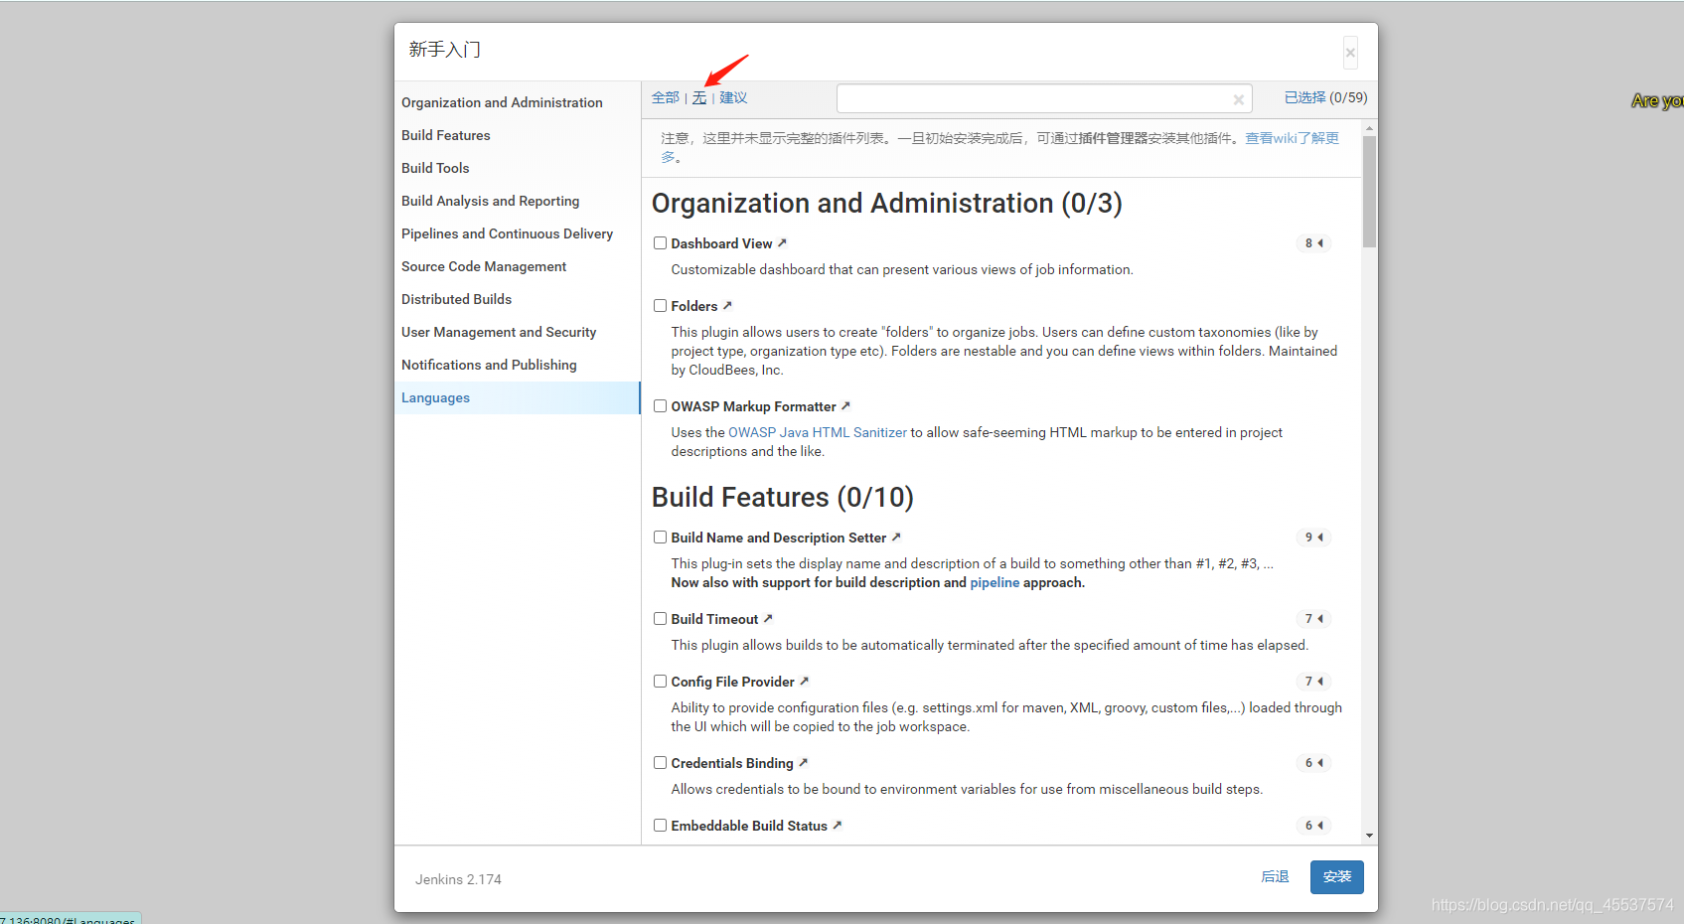Click the Organization and Administration (0/3) heading
Viewport: 1684px width, 924px height.
pyautogui.click(x=886, y=203)
